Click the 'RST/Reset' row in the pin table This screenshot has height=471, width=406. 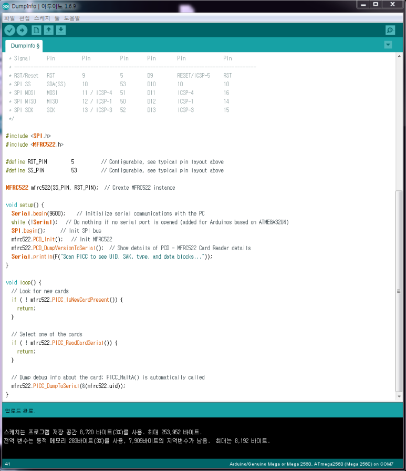tap(120, 75)
